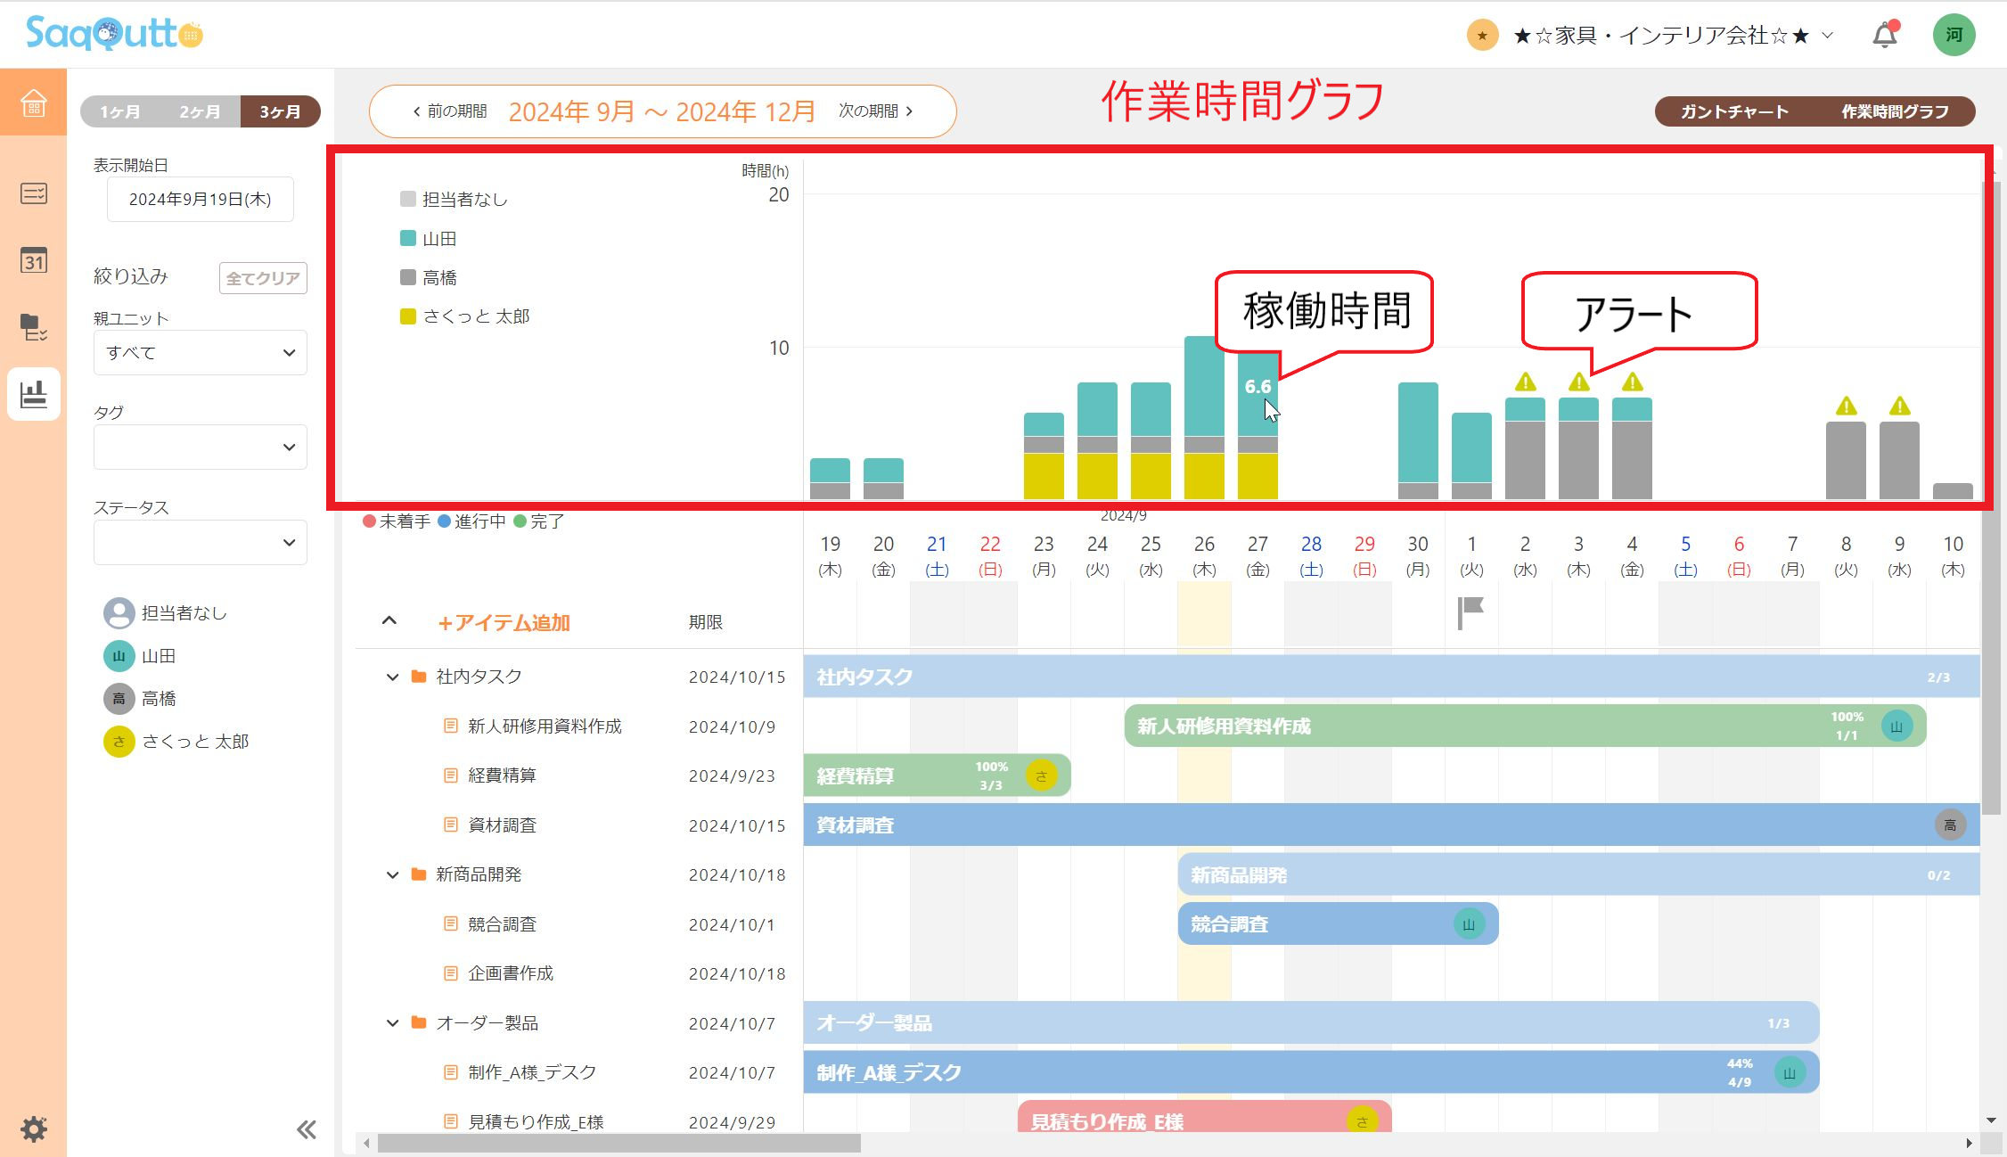Click the notification bell icon

[1884, 36]
